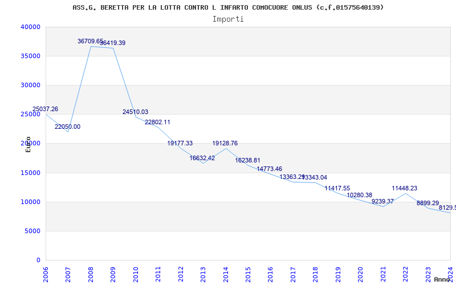Click the 10000 y-axis tick label

(x=30, y=202)
